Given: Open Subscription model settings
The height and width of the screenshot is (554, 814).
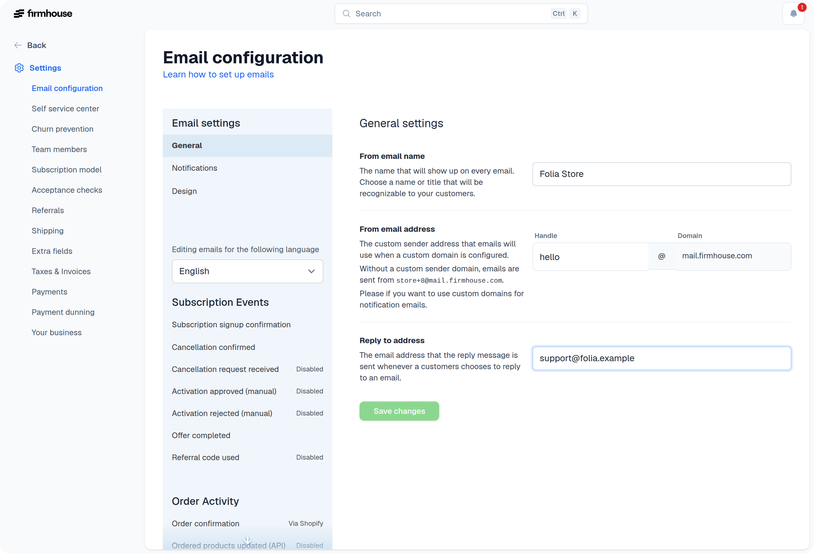Looking at the screenshot, I should click(x=66, y=170).
